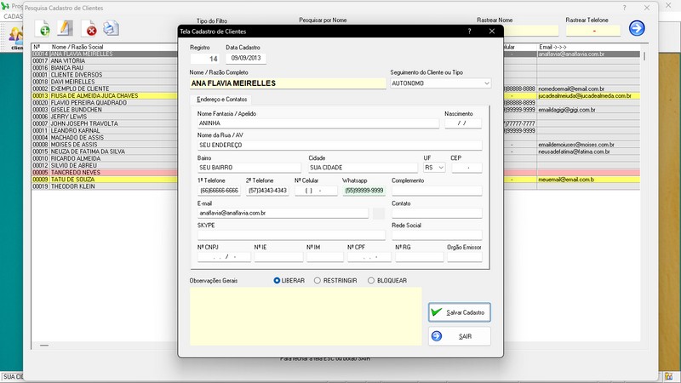
Task: Click the CEP input field
Action: (x=466, y=168)
